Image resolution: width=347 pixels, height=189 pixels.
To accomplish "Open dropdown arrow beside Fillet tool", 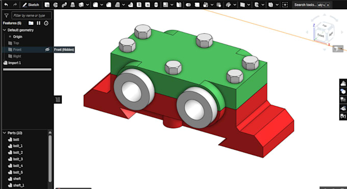I will pos(102,5).
